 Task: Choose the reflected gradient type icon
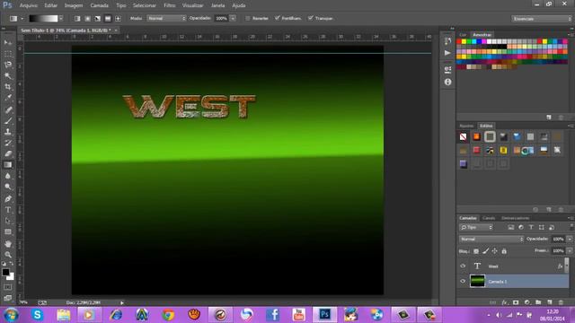point(108,18)
